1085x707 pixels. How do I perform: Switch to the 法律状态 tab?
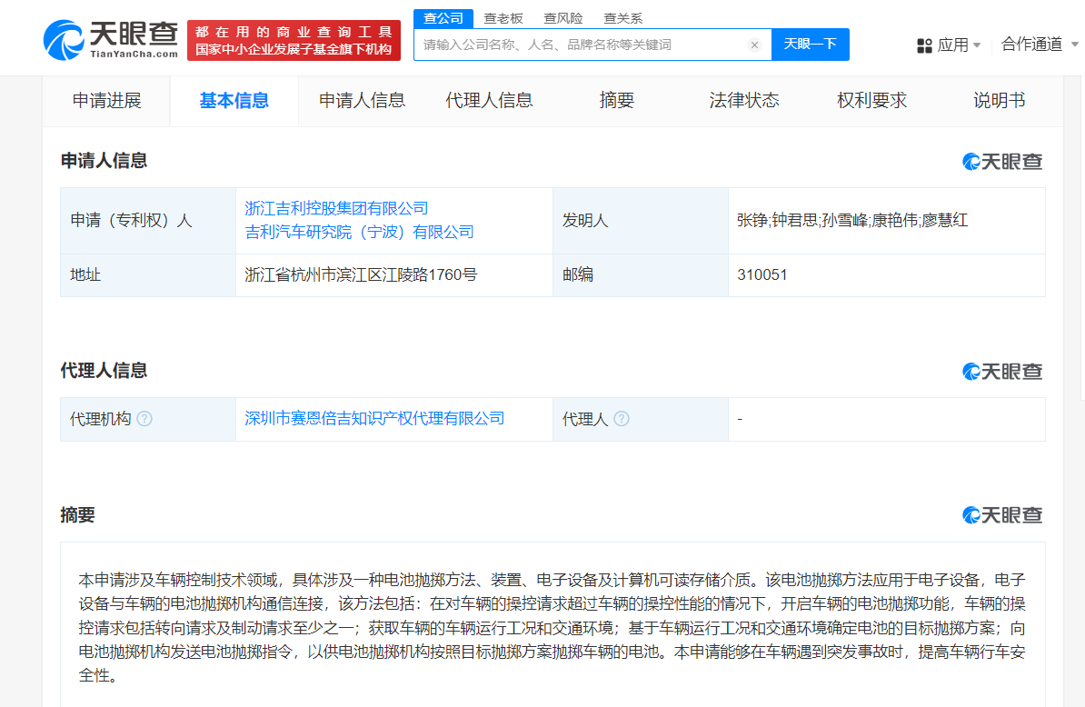point(744,101)
